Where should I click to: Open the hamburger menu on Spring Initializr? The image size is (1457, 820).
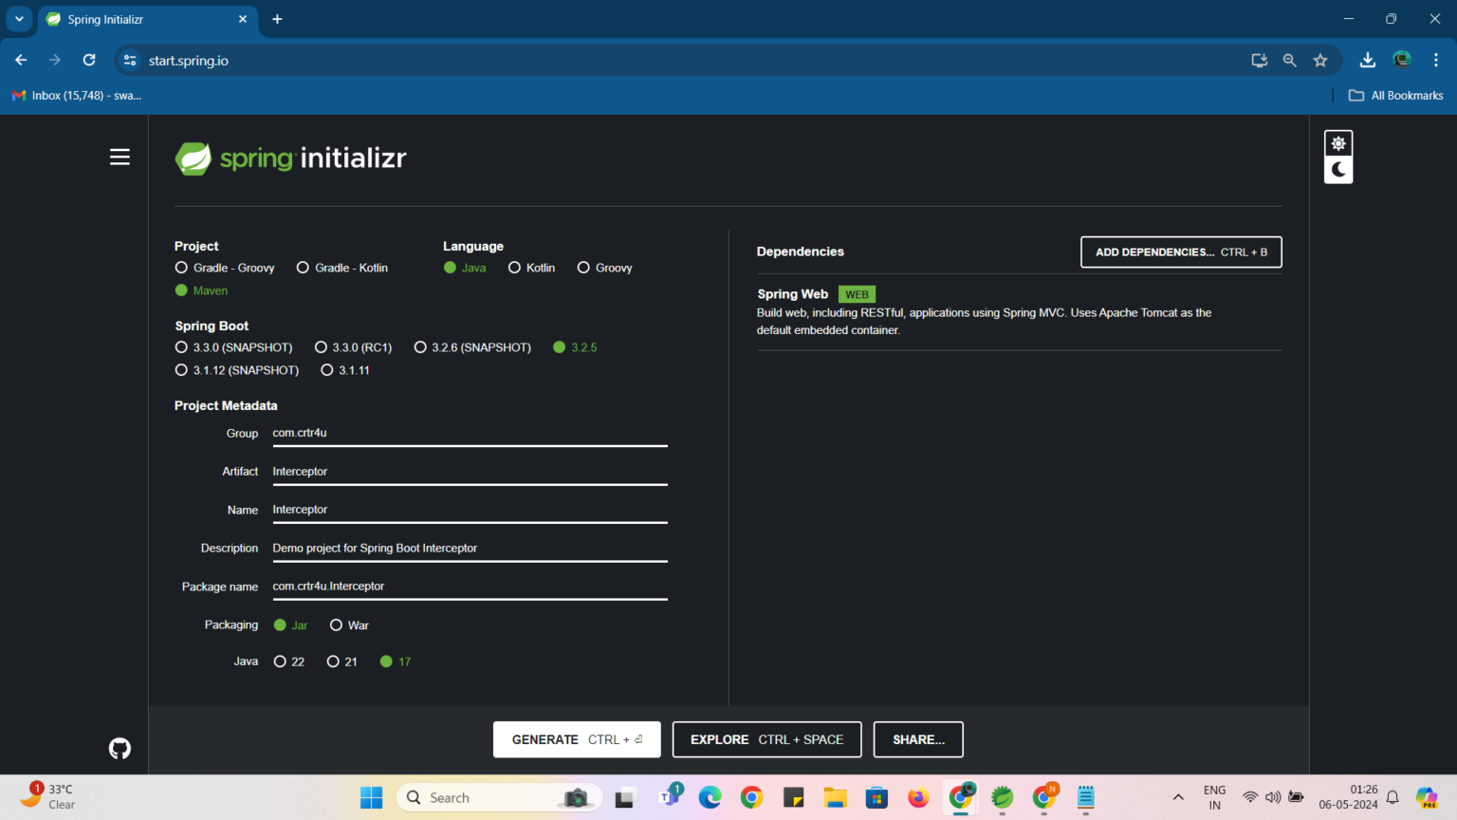[120, 157]
